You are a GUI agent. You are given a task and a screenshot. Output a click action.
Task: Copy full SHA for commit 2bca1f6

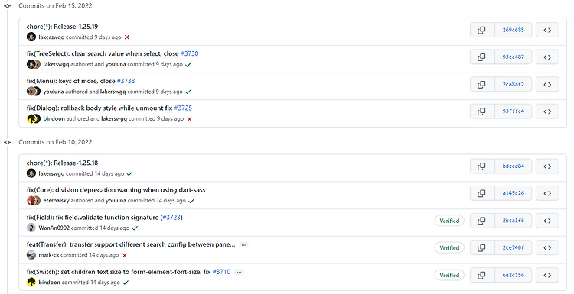[482, 221]
